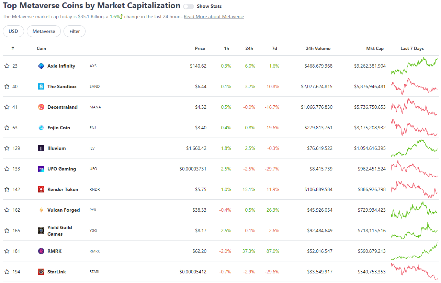The height and width of the screenshot is (283, 441).
Task: Sort by the Mkt Cap column header
Action: coord(375,48)
